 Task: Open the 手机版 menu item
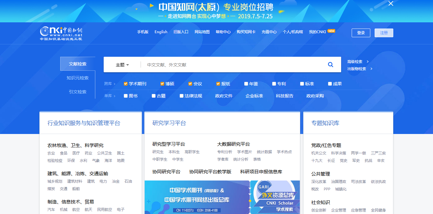[143, 32]
